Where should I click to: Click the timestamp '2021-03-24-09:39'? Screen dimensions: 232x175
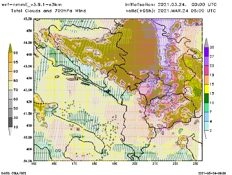coord(212,173)
